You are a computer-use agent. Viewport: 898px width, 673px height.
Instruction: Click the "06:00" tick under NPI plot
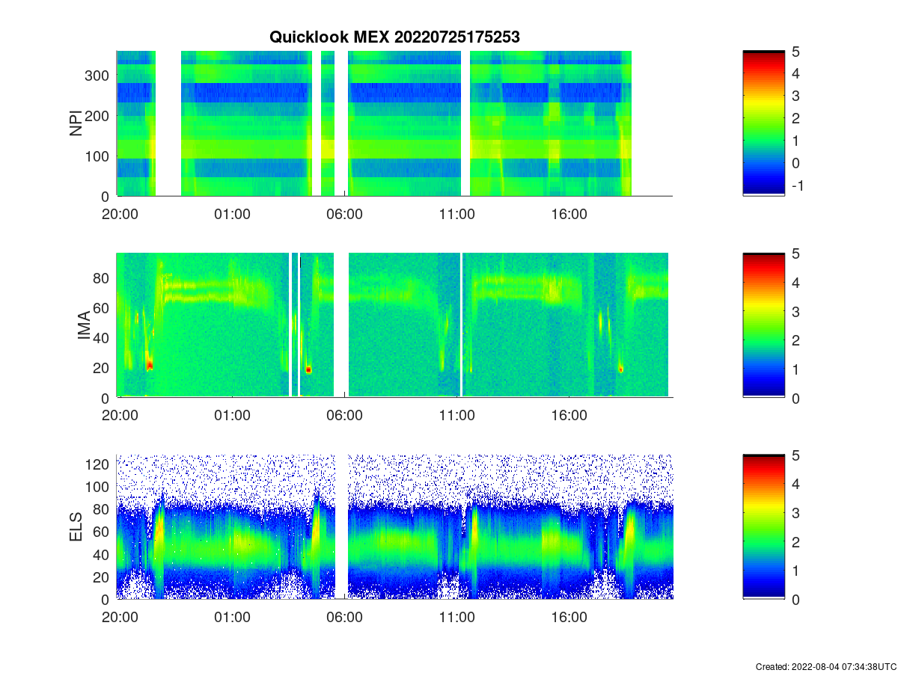344,214
